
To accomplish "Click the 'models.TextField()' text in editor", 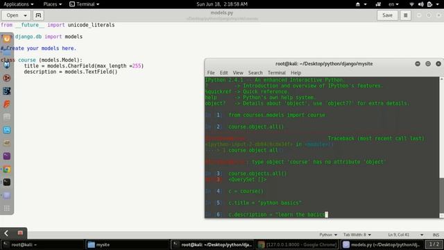I will [x=91, y=72].
